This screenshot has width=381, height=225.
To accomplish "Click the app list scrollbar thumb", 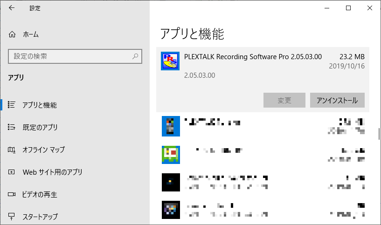I will tap(379, 134).
